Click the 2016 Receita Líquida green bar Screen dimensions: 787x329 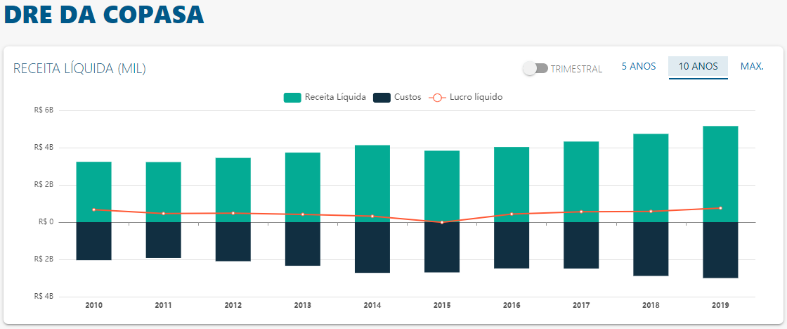pyautogui.click(x=512, y=184)
